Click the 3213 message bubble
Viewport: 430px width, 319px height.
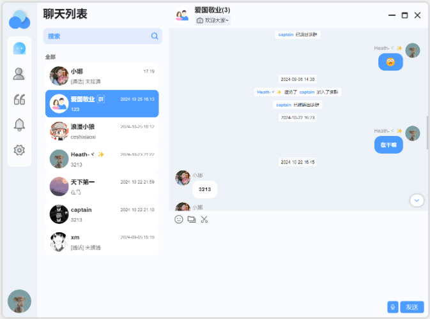tap(204, 189)
